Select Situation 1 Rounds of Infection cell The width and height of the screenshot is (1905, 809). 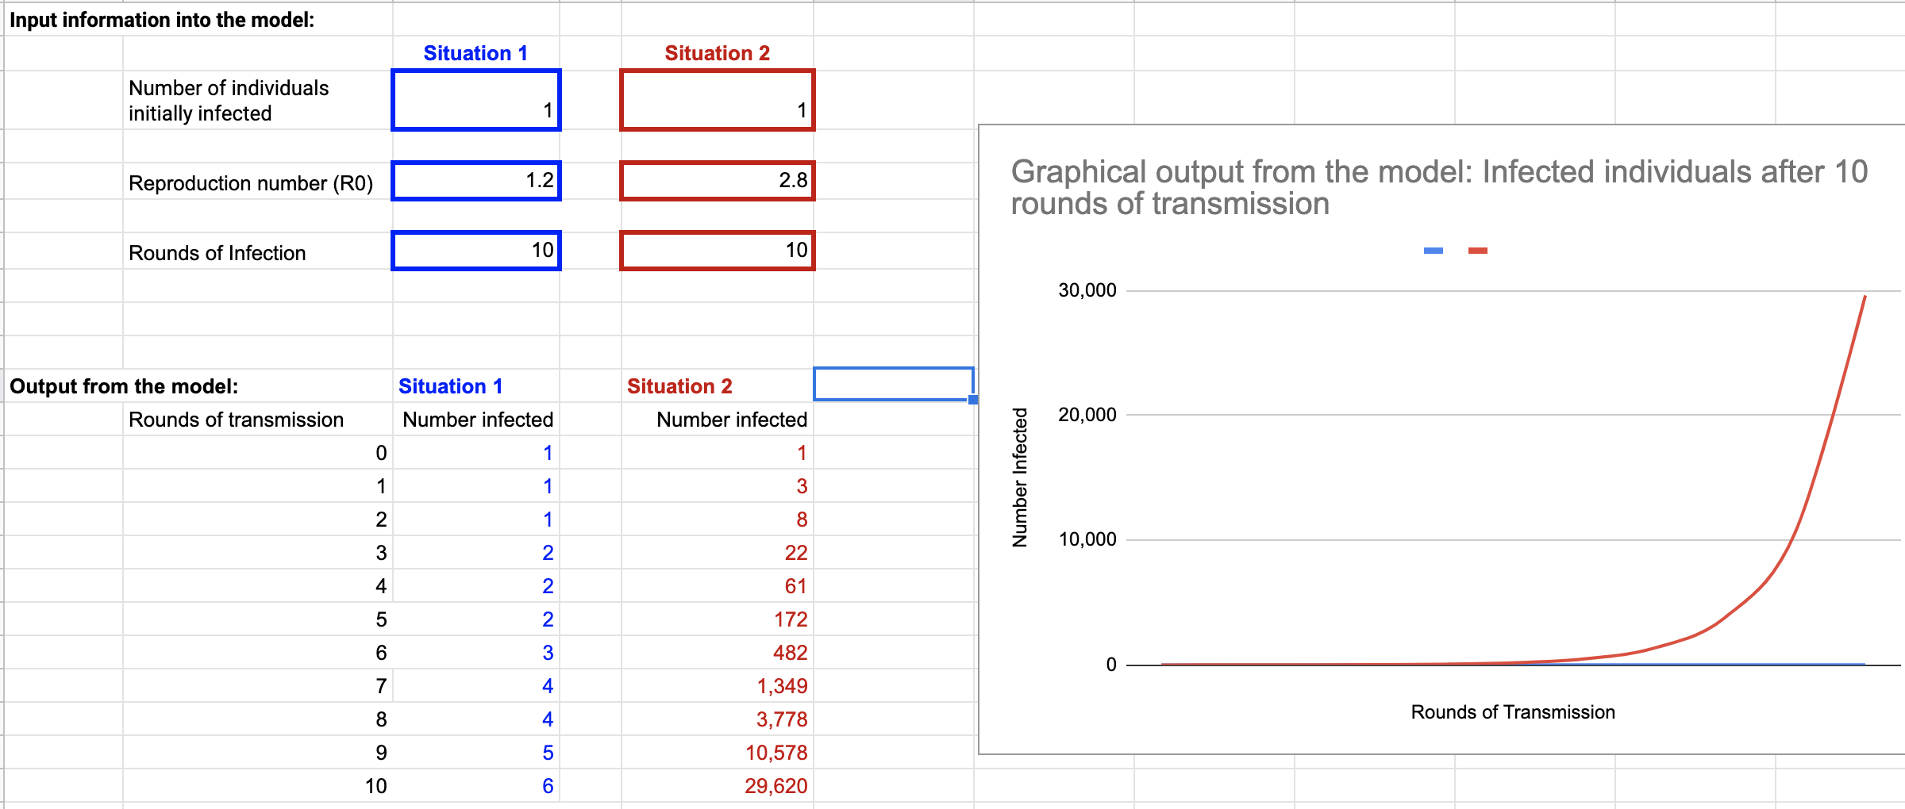pos(476,251)
